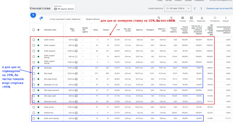Click link Показати дані за останні 30
Viewport: 233px width, 124px height.
219,8
